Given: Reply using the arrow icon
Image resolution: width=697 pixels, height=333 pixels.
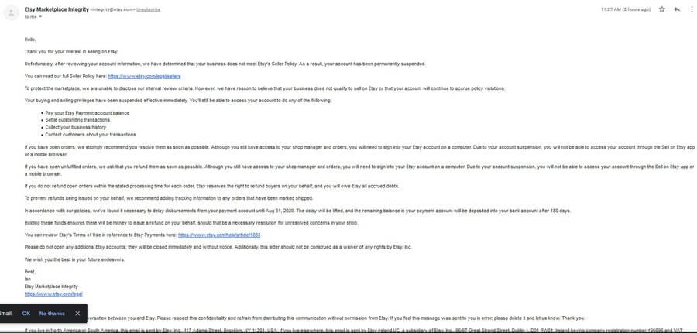Looking at the screenshot, I should coord(677,9).
